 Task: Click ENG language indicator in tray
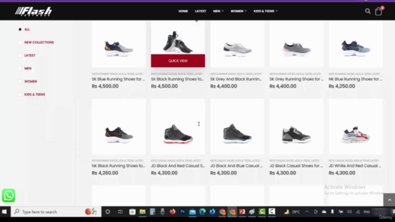tap(367, 212)
